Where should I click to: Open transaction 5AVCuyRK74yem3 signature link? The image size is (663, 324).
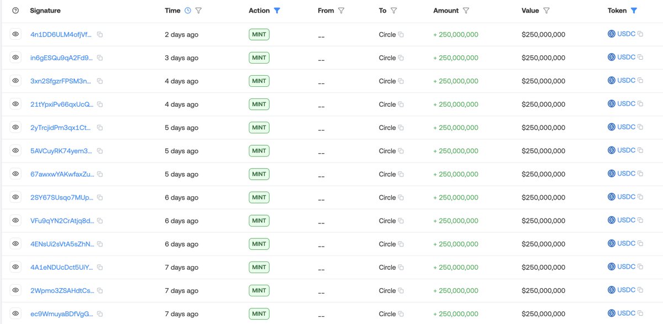pyautogui.click(x=61, y=151)
